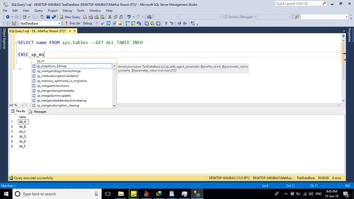Switch to the Results tab
The image size is (354, 199).
tap(18, 111)
